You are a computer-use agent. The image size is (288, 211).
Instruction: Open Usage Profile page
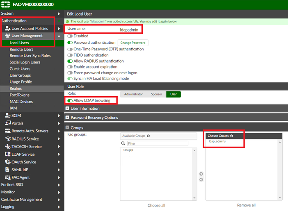[21, 82]
